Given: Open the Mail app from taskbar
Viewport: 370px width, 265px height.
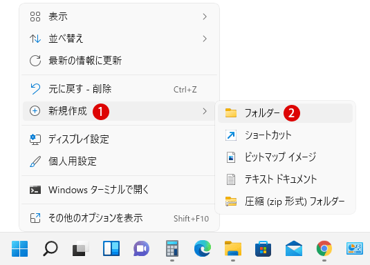Looking at the screenshot, I should click(x=294, y=248).
